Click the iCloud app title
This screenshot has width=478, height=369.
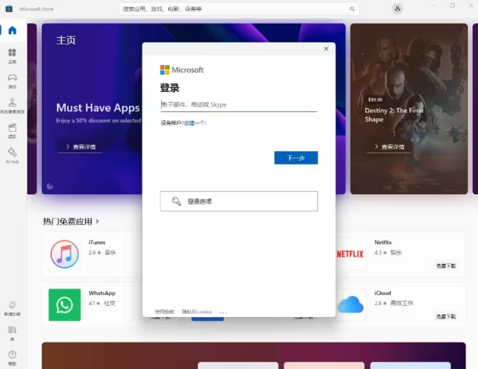(383, 293)
